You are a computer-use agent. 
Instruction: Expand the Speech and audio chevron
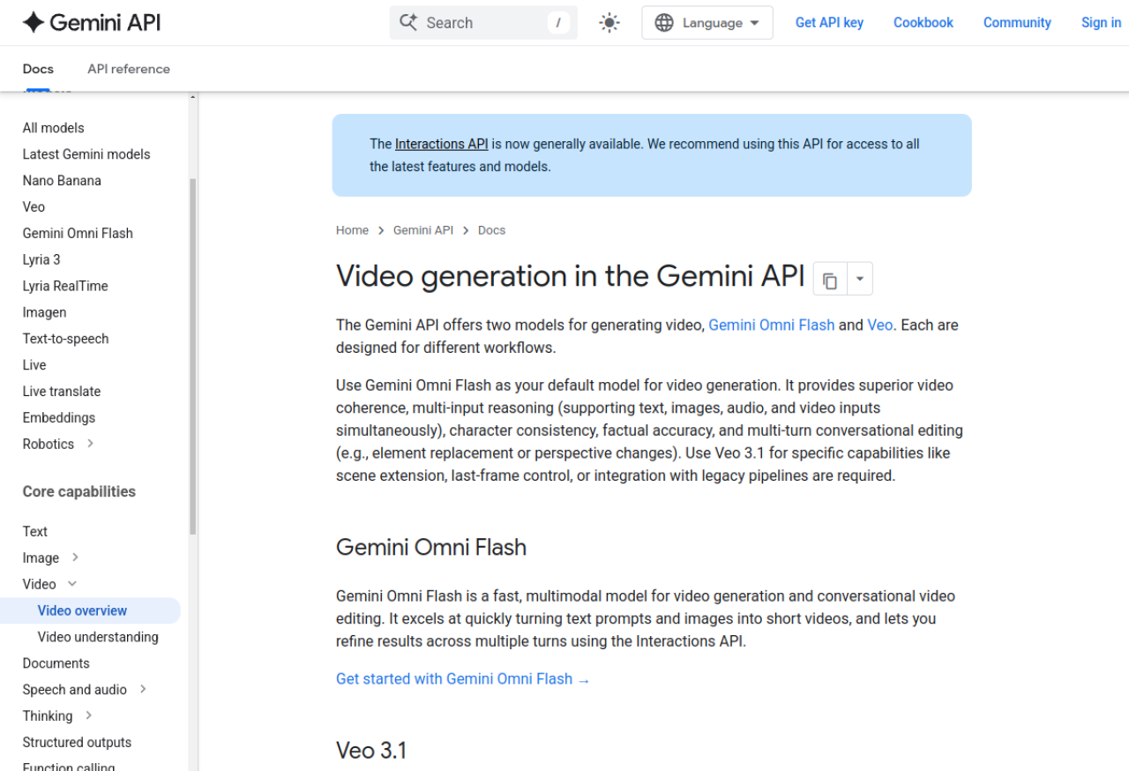click(143, 689)
